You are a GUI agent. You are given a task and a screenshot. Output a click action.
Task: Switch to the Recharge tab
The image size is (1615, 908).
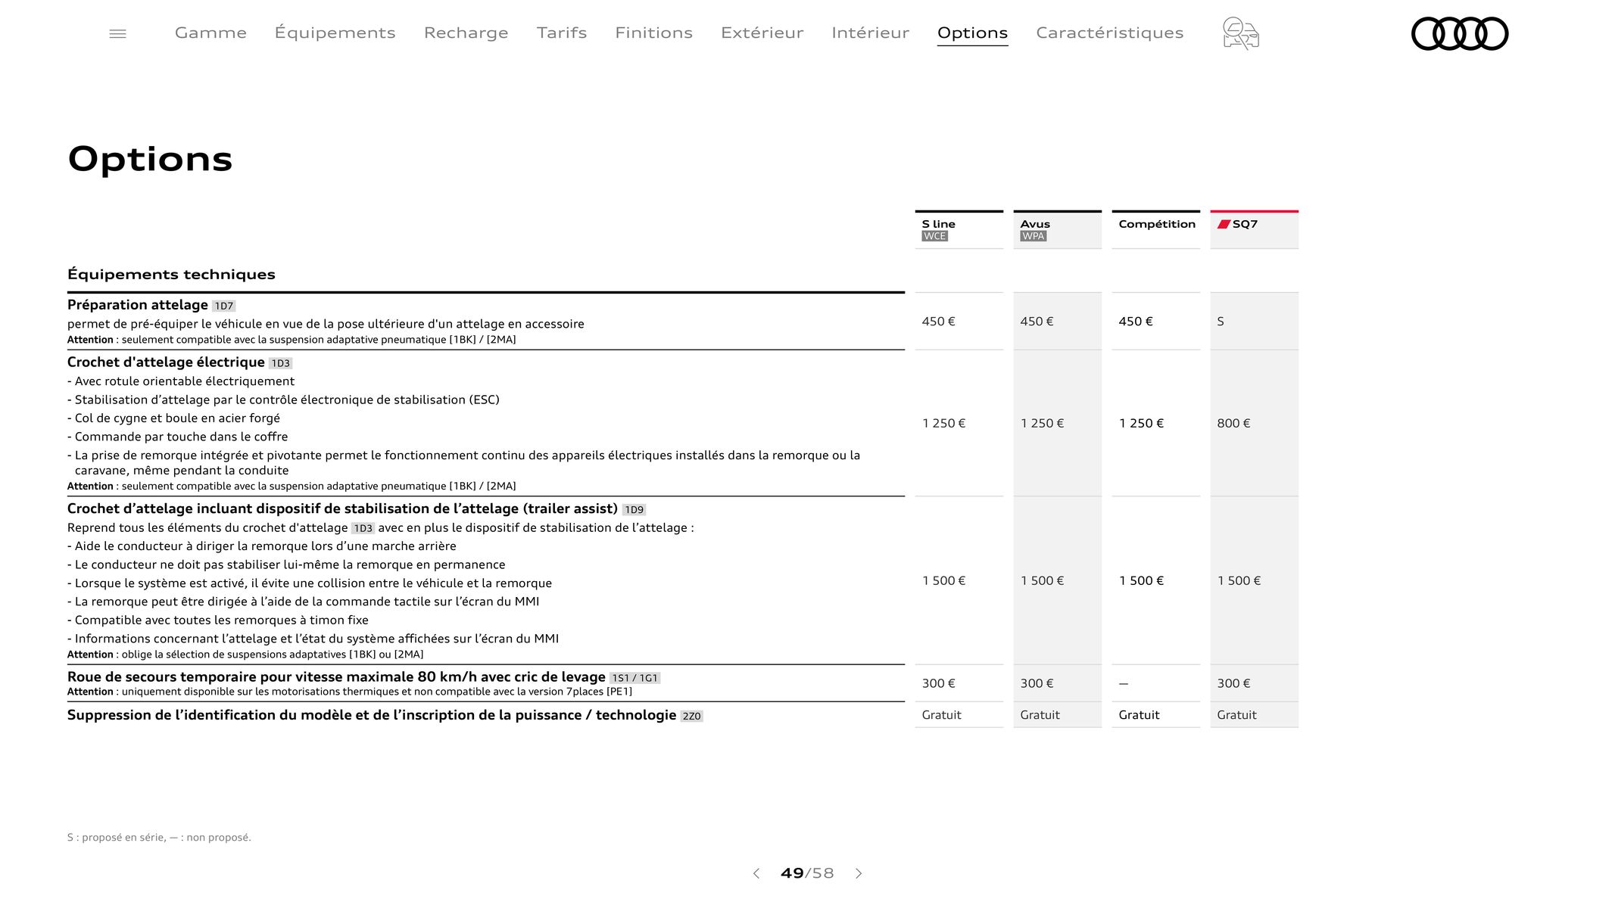pyautogui.click(x=466, y=33)
